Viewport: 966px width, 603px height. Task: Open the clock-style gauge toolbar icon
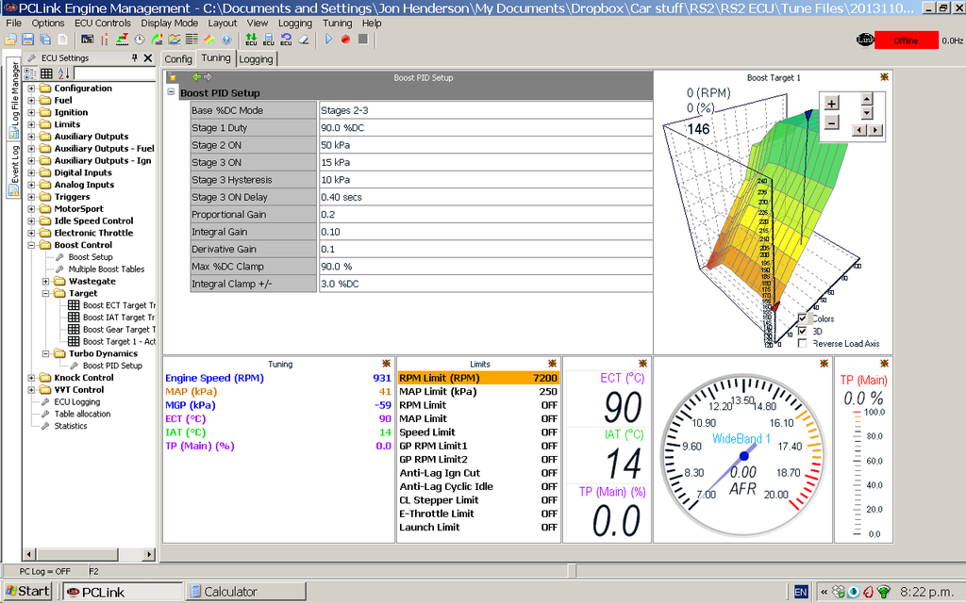click(x=140, y=40)
